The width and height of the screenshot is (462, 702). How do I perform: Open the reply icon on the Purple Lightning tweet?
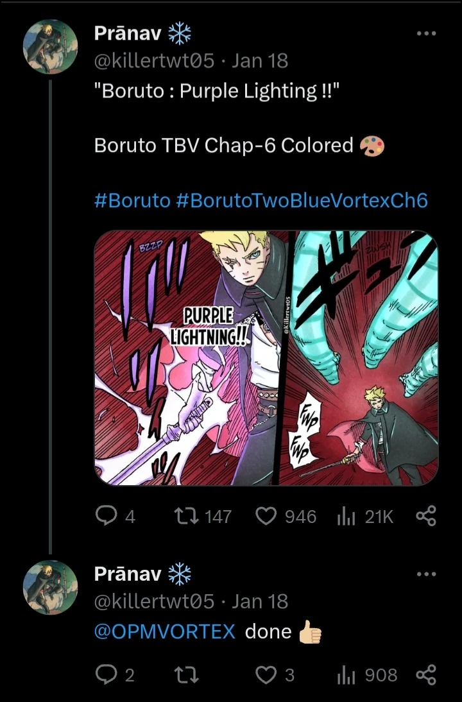(x=106, y=515)
